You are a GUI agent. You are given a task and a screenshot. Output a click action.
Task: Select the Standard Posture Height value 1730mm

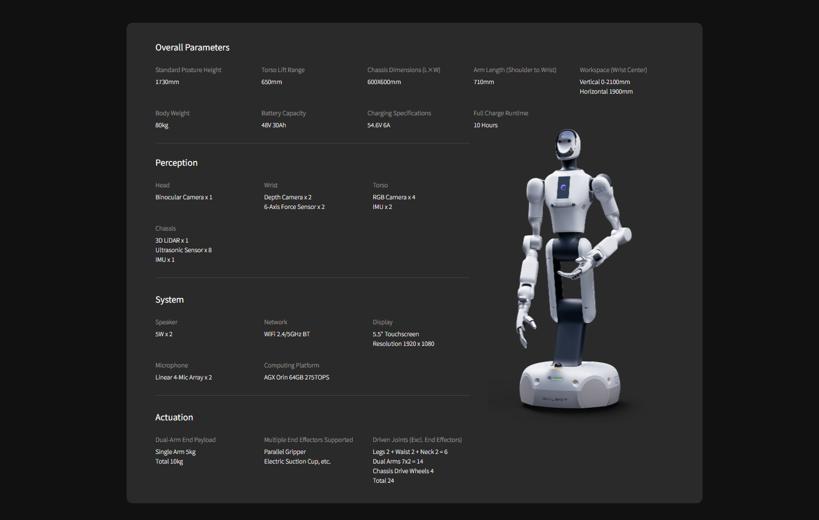(167, 82)
